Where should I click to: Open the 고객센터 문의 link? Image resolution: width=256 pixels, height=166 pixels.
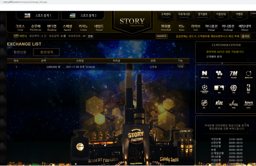[x=214, y=56]
